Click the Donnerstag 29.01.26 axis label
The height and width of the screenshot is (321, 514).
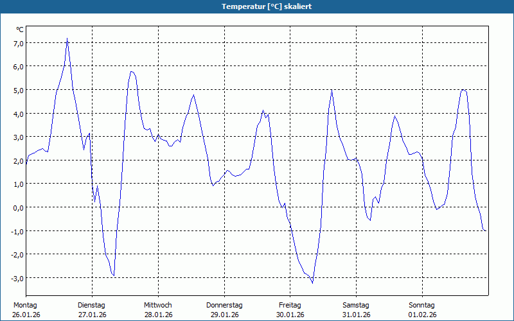224,310
